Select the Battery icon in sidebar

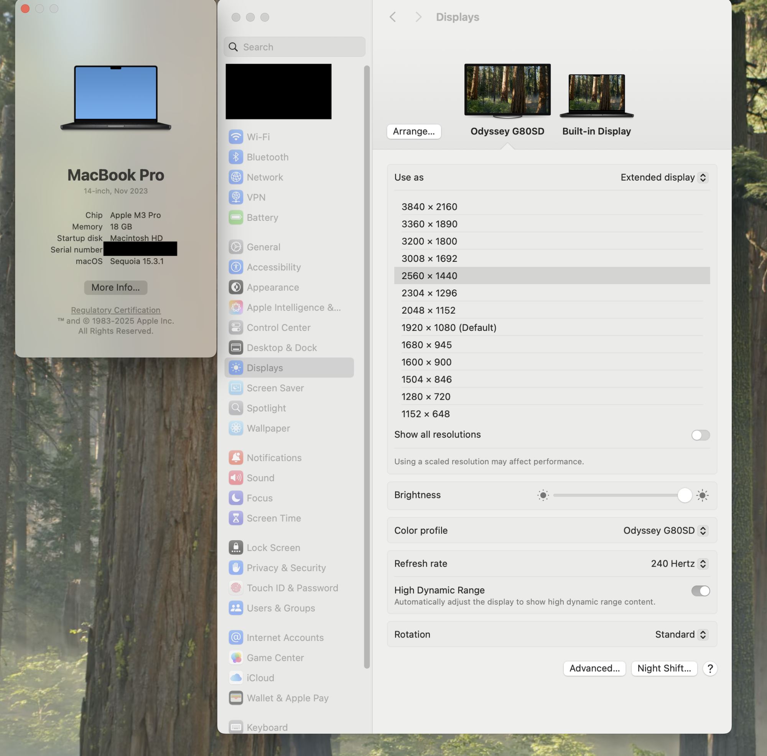click(x=236, y=217)
